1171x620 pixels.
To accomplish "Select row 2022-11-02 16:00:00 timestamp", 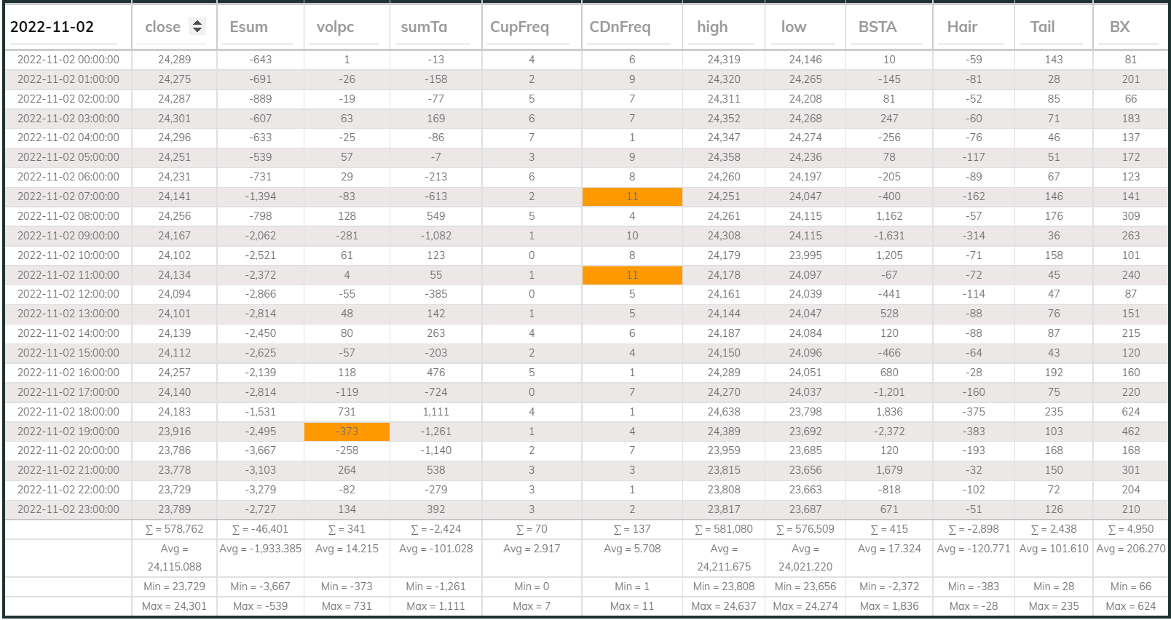I will pos(68,373).
